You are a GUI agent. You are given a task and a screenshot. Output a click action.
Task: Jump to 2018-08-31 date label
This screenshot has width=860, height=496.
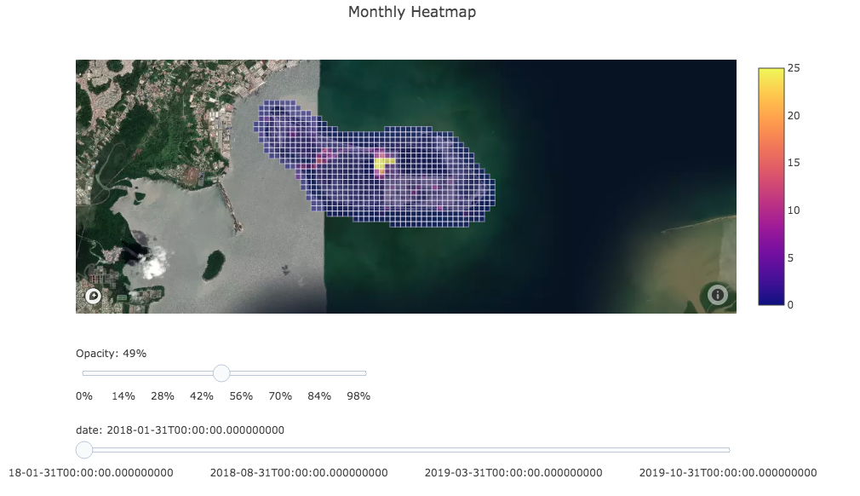299,473
